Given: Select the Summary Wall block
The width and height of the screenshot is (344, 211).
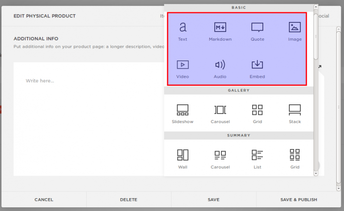Looking at the screenshot, I should [x=183, y=159].
